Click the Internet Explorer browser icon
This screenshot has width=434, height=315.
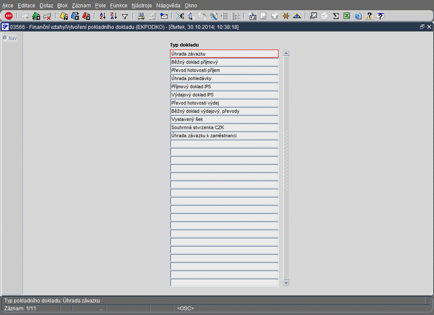[x=358, y=16]
